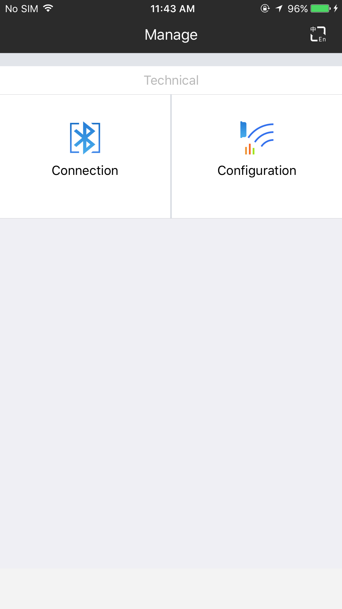Tap the Manage title in the header
342x609 pixels.
(171, 35)
